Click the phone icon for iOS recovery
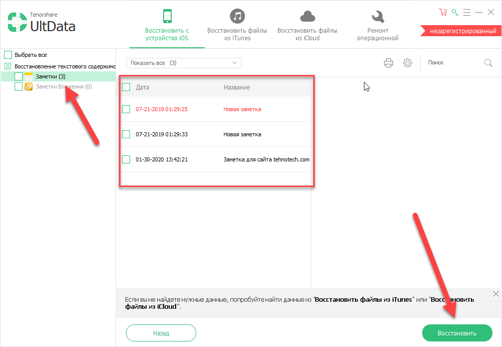Image resolution: width=502 pixels, height=347 pixels. pos(167,16)
